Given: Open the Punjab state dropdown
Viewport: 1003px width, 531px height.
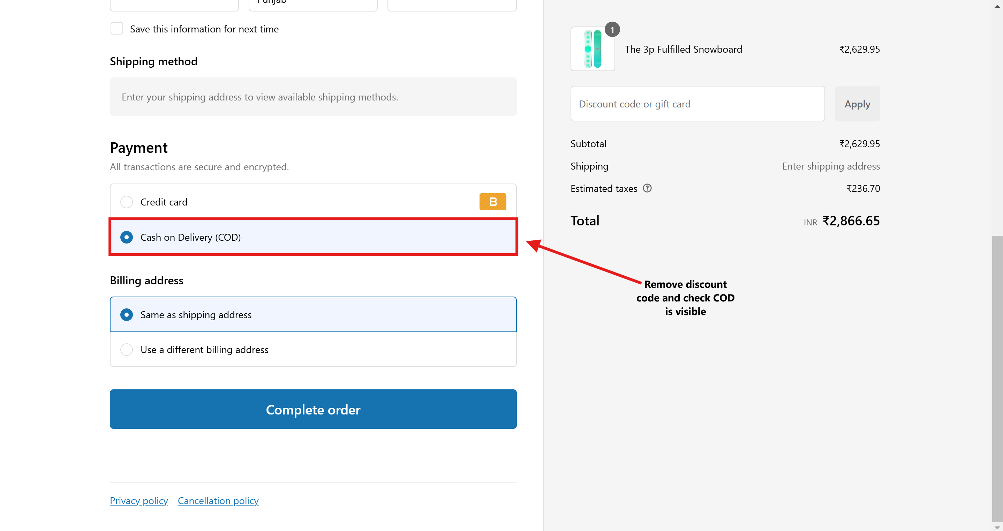Looking at the screenshot, I should (x=313, y=4).
